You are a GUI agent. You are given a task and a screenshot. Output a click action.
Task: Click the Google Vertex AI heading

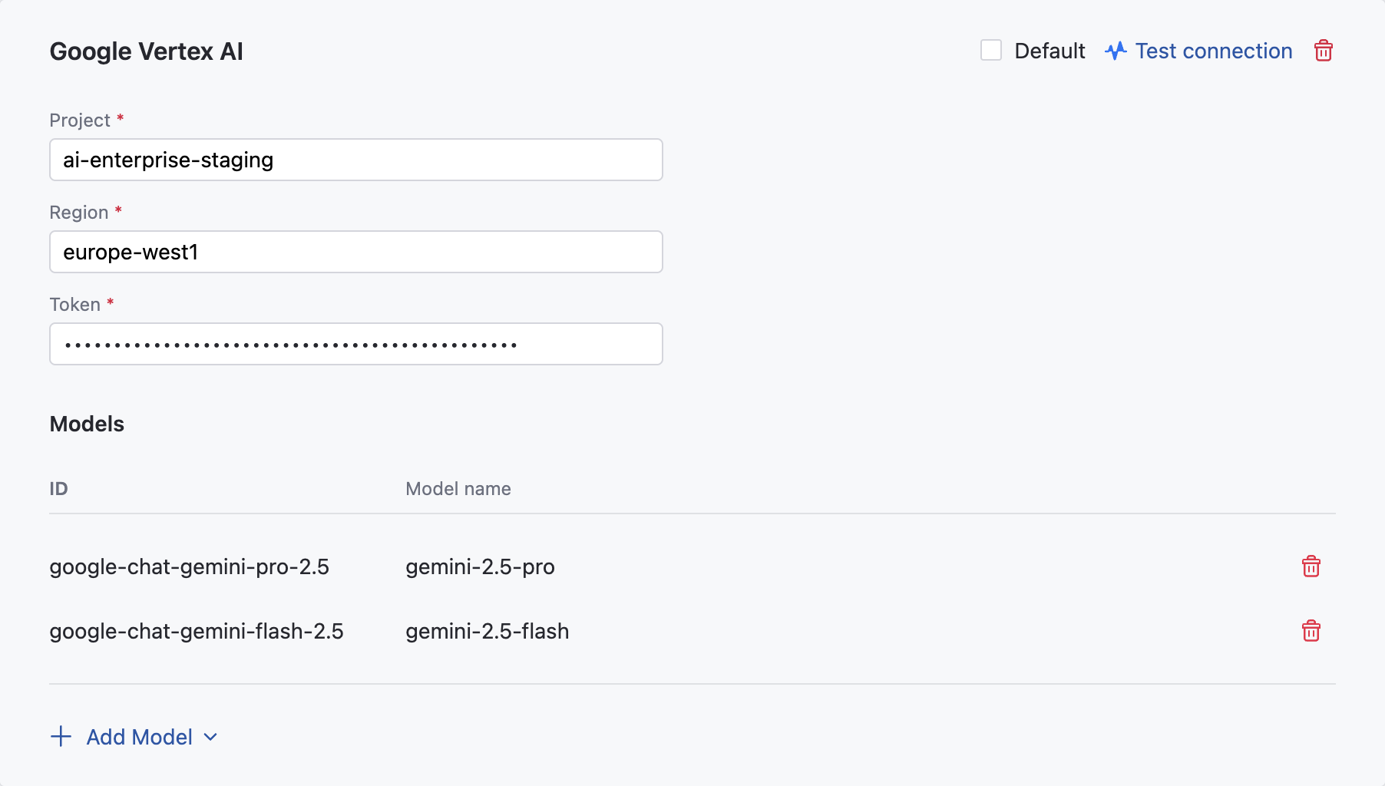click(146, 51)
